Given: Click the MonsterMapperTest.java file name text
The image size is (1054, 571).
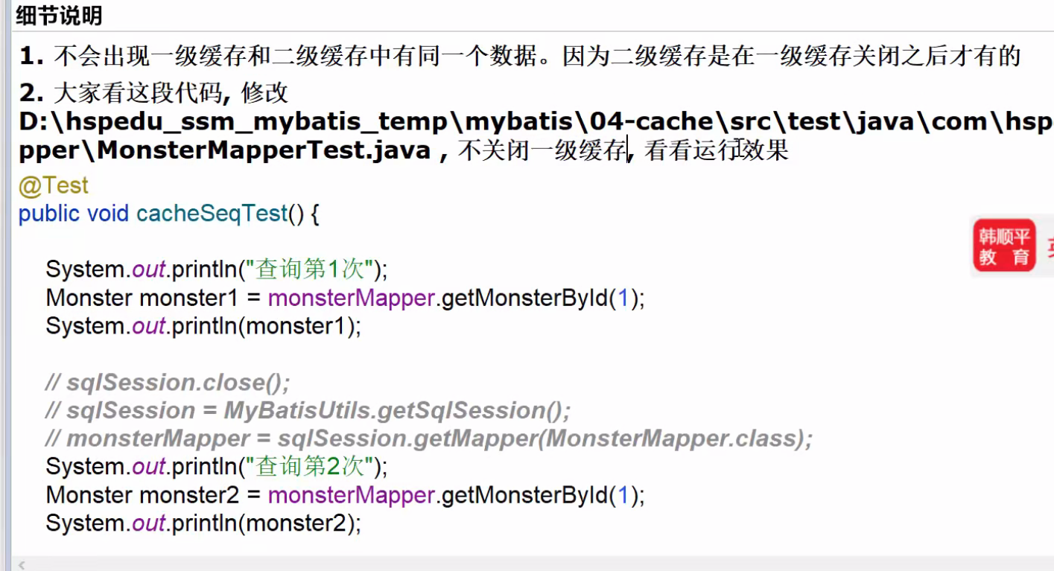Looking at the screenshot, I should click(x=264, y=151).
